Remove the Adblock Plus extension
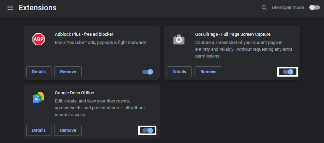Screen dimensions: 324x143 pyautogui.click(x=68, y=72)
